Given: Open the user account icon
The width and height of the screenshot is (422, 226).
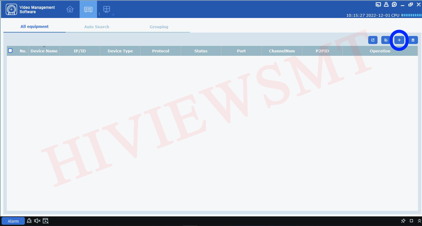Looking at the screenshot, I should click(x=386, y=4).
